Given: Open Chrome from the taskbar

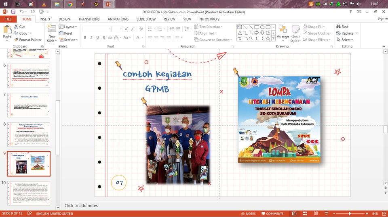Looking at the screenshot, I should click(70, 4).
